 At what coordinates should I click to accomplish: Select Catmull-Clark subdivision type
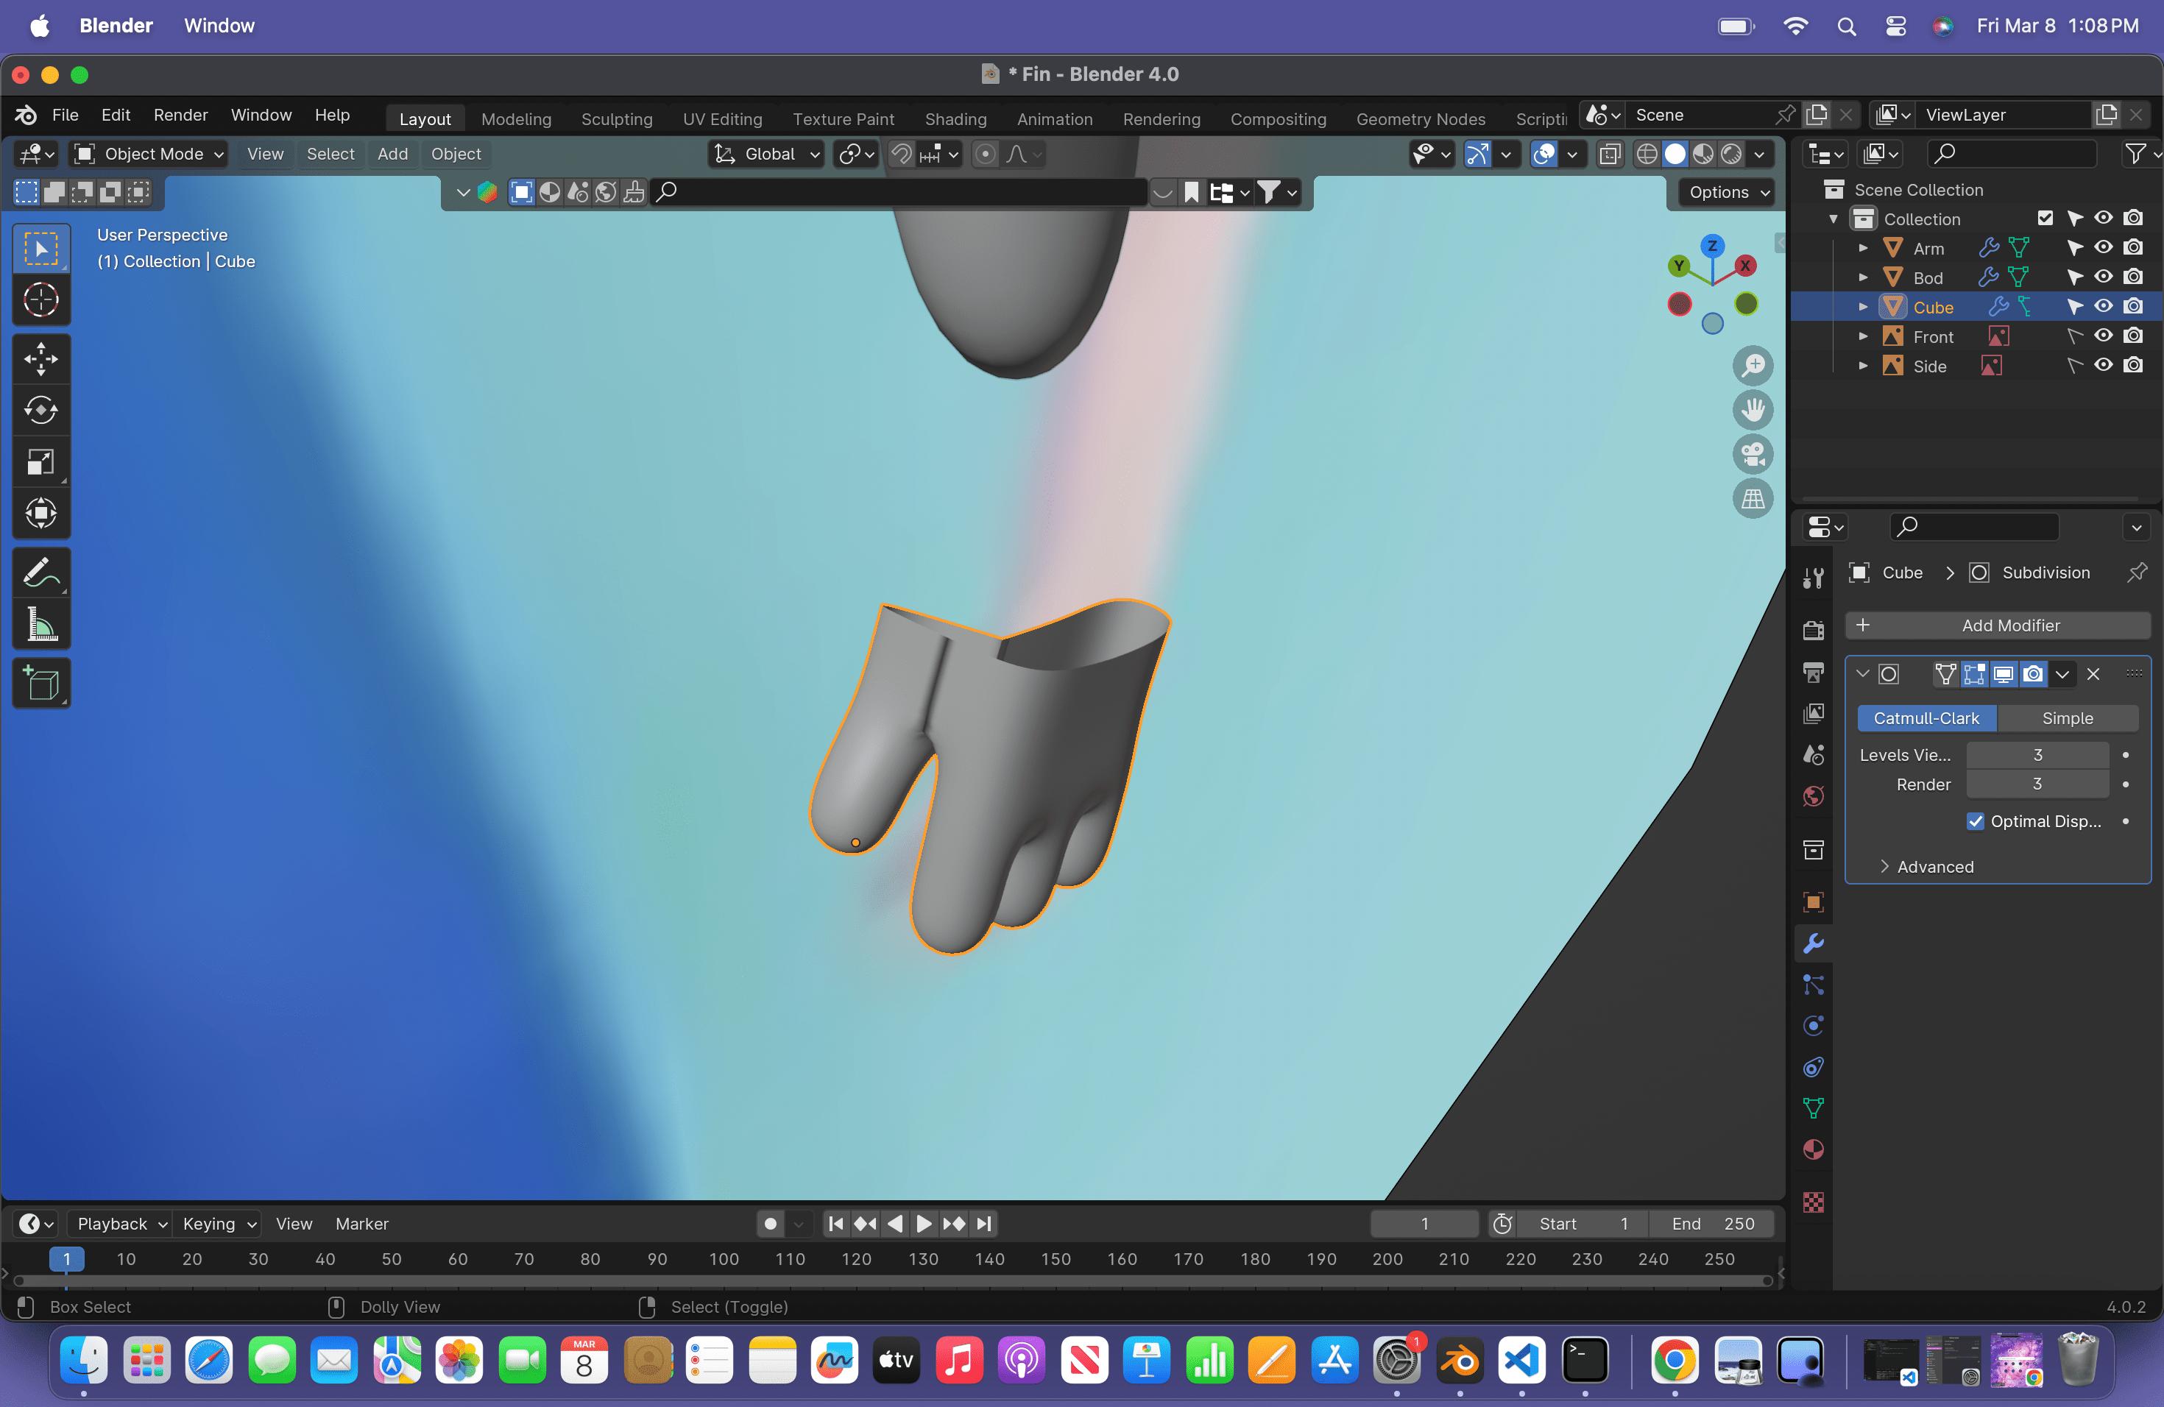(x=1926, y=718)
